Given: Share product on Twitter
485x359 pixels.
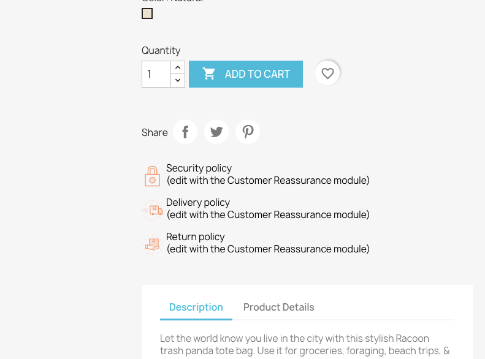Looking at the screenshot, I should [x=216, y=132].
